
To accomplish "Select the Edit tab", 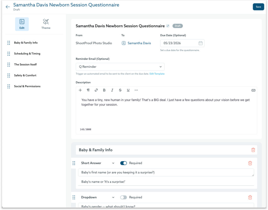I will [x=22, y=24].
